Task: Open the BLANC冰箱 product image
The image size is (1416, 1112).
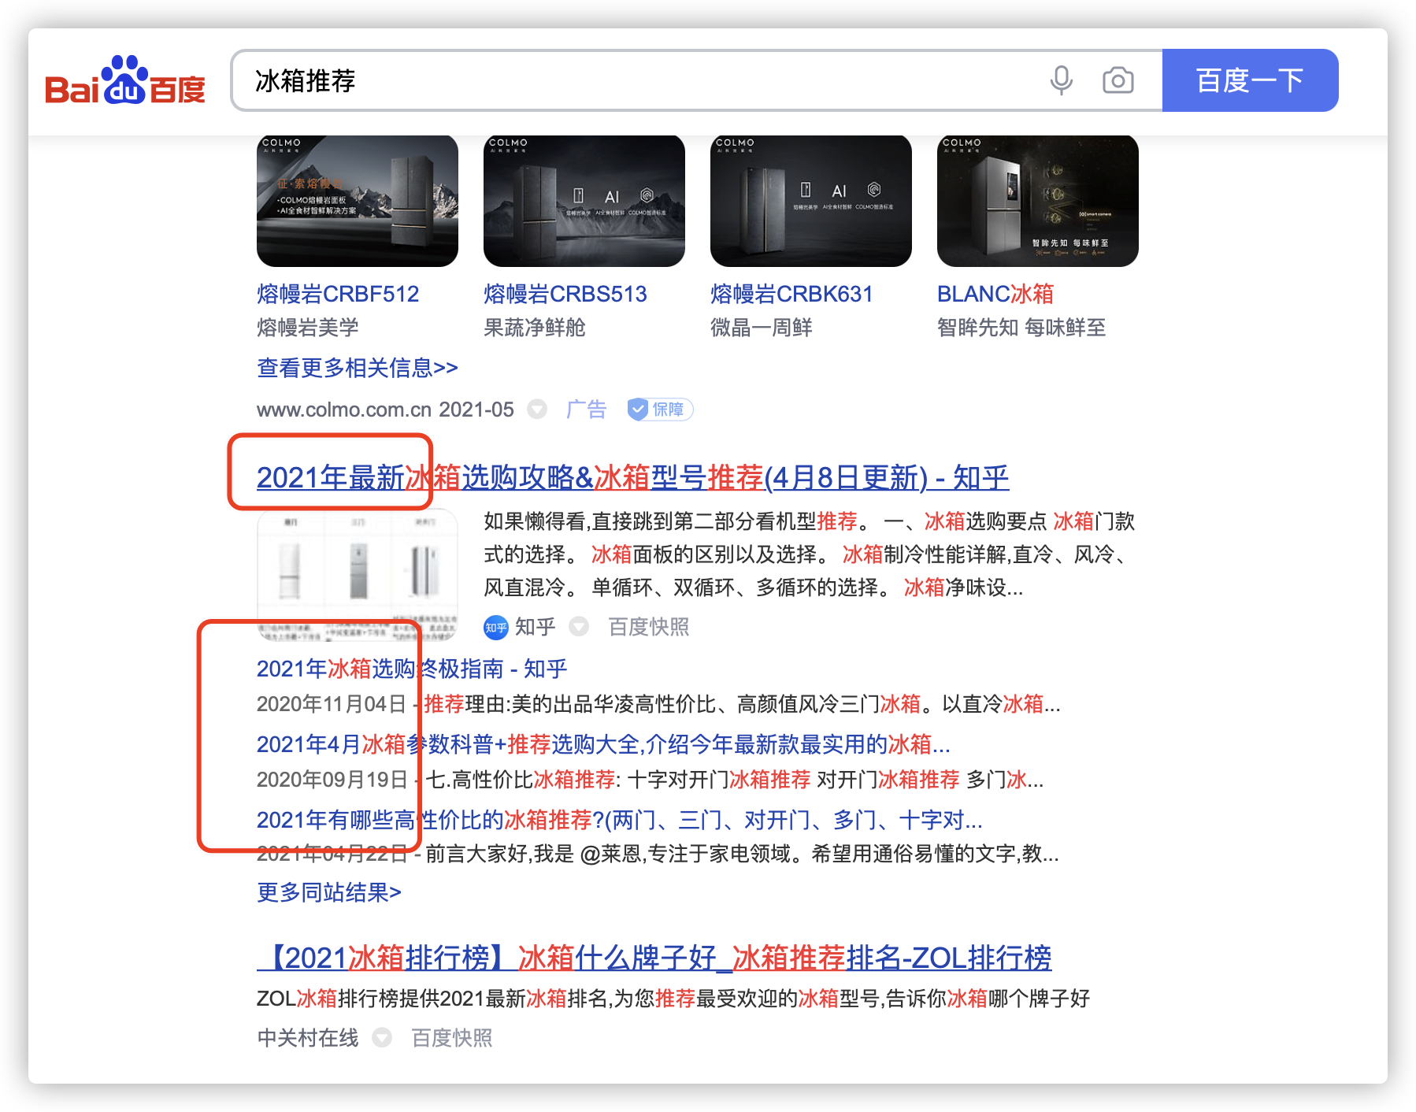Action: tap(1038, 201)
